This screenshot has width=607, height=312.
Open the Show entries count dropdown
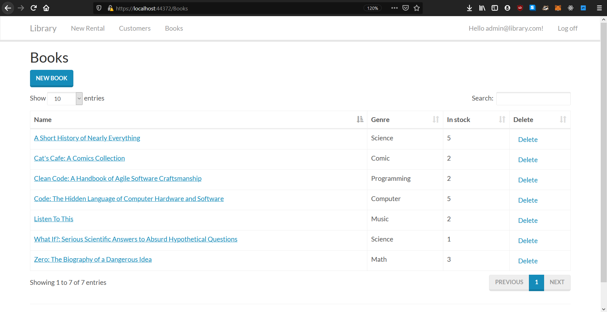point(65,99)
